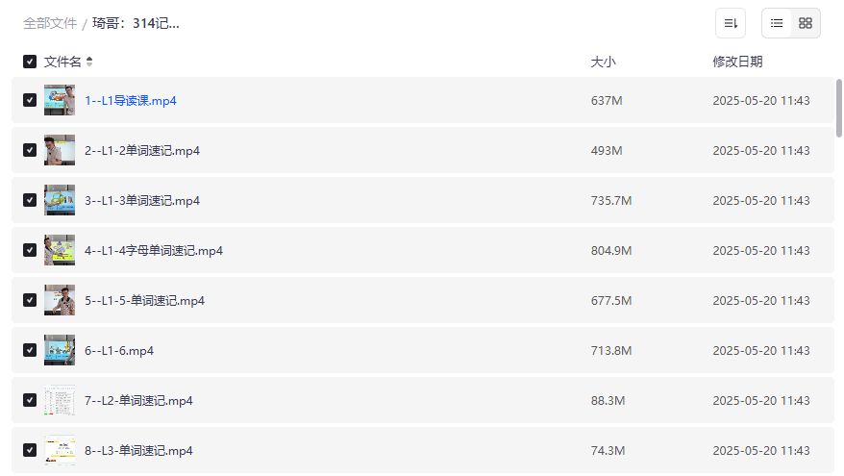
Task: Open the 琦哥：314记... folder breadcrumb
Action: pyautogui.click(x=136, y=23)
